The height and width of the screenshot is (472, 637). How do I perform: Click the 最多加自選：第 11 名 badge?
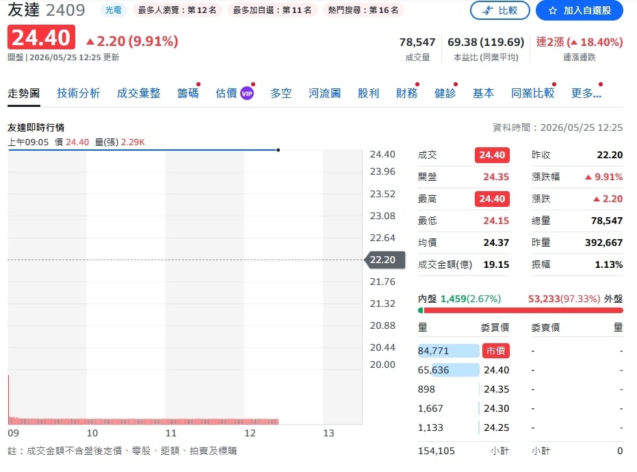[272, 10]
